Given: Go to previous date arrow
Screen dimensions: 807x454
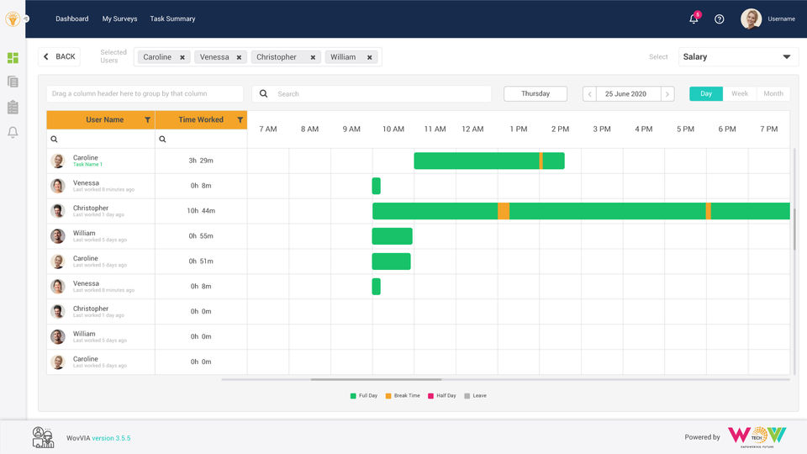Looking at the screenshot, I should [x=590, y=93].
